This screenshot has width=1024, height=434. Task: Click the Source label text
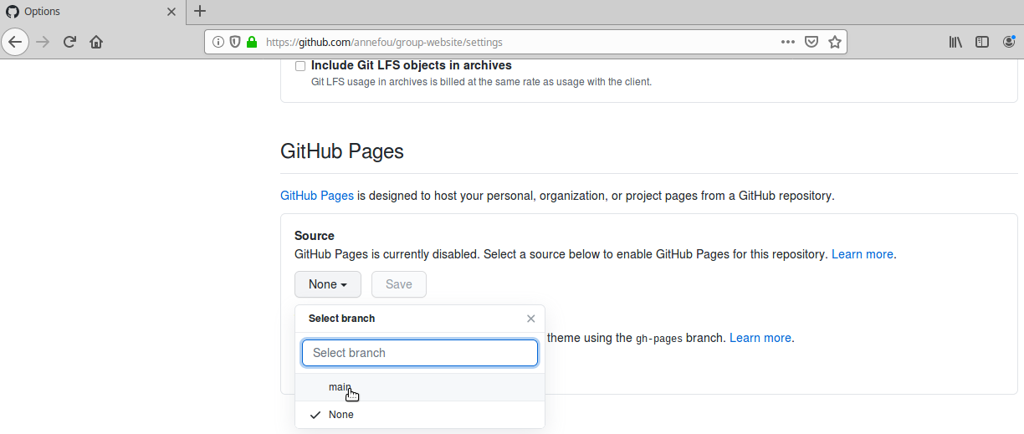[x=315, y=236]
